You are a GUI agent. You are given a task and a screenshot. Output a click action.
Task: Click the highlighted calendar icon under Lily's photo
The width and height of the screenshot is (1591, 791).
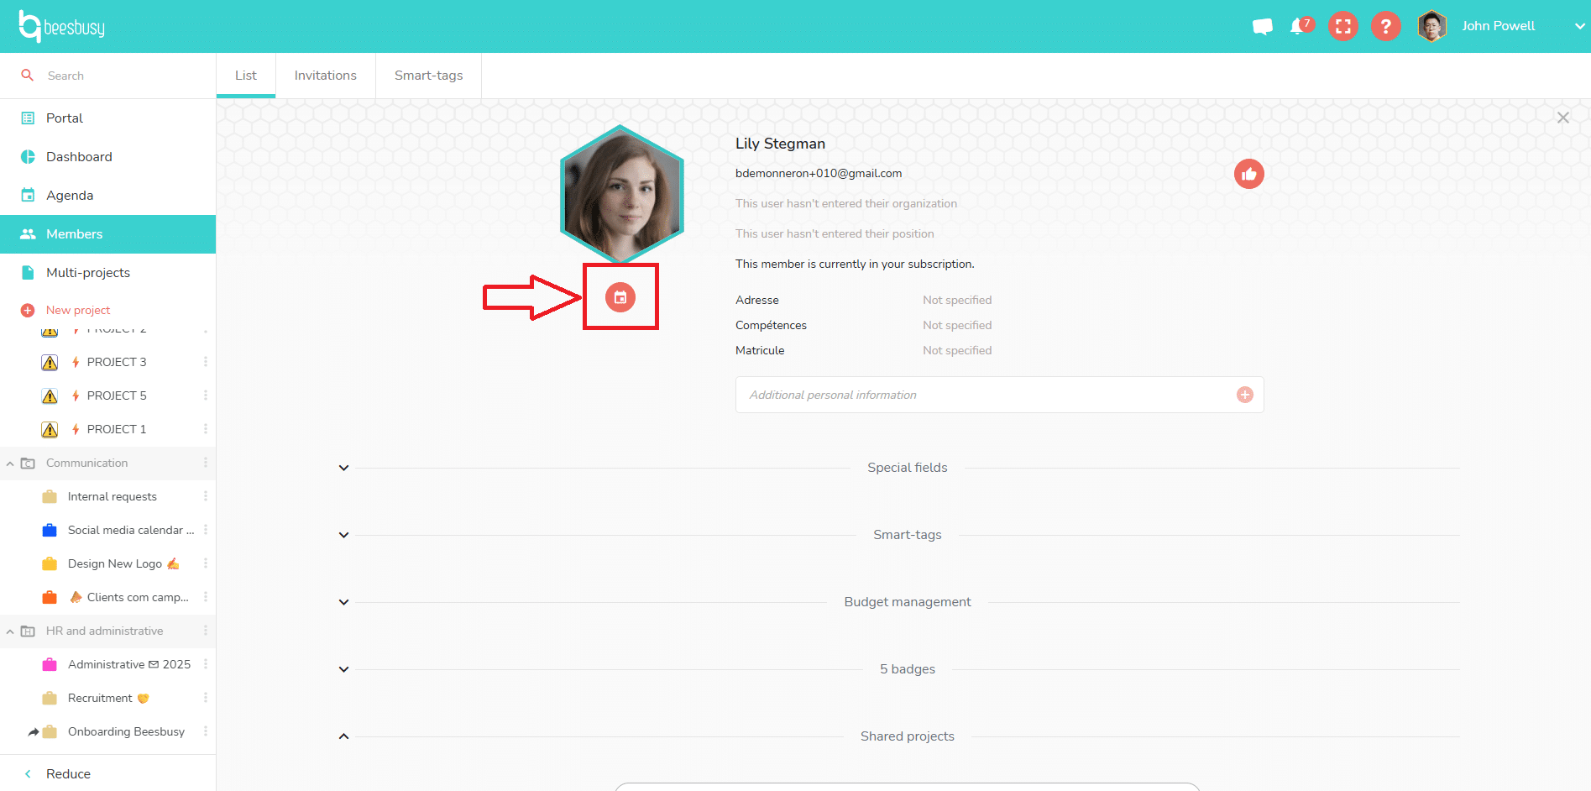(x=620, y=296)
